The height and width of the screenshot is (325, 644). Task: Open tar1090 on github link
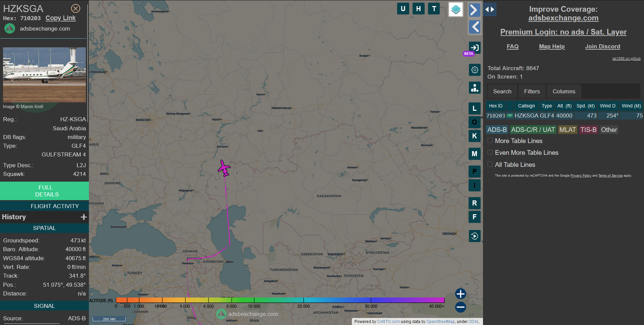[626, 58]
